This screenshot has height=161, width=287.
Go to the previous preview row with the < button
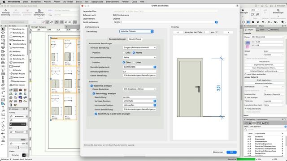pyautogui.click(x=178, y=32)
